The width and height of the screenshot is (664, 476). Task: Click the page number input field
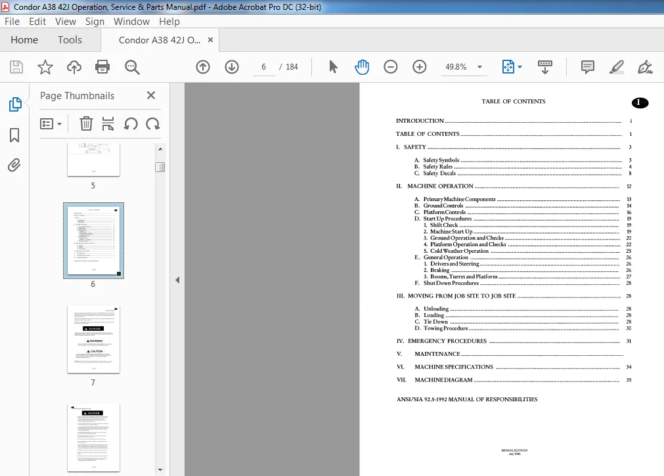click(x=263, y=67)
